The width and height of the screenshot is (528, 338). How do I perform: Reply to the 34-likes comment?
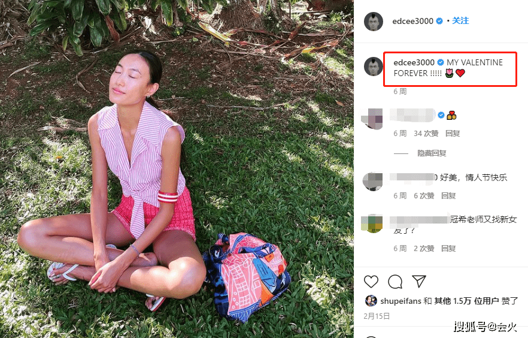(453, 134)
